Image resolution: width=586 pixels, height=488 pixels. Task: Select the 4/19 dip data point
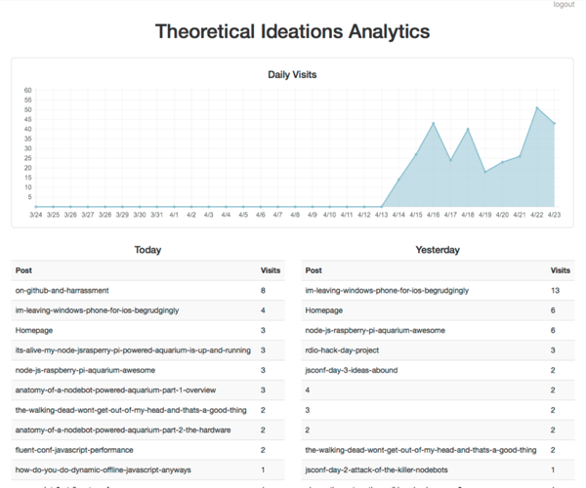485,172
